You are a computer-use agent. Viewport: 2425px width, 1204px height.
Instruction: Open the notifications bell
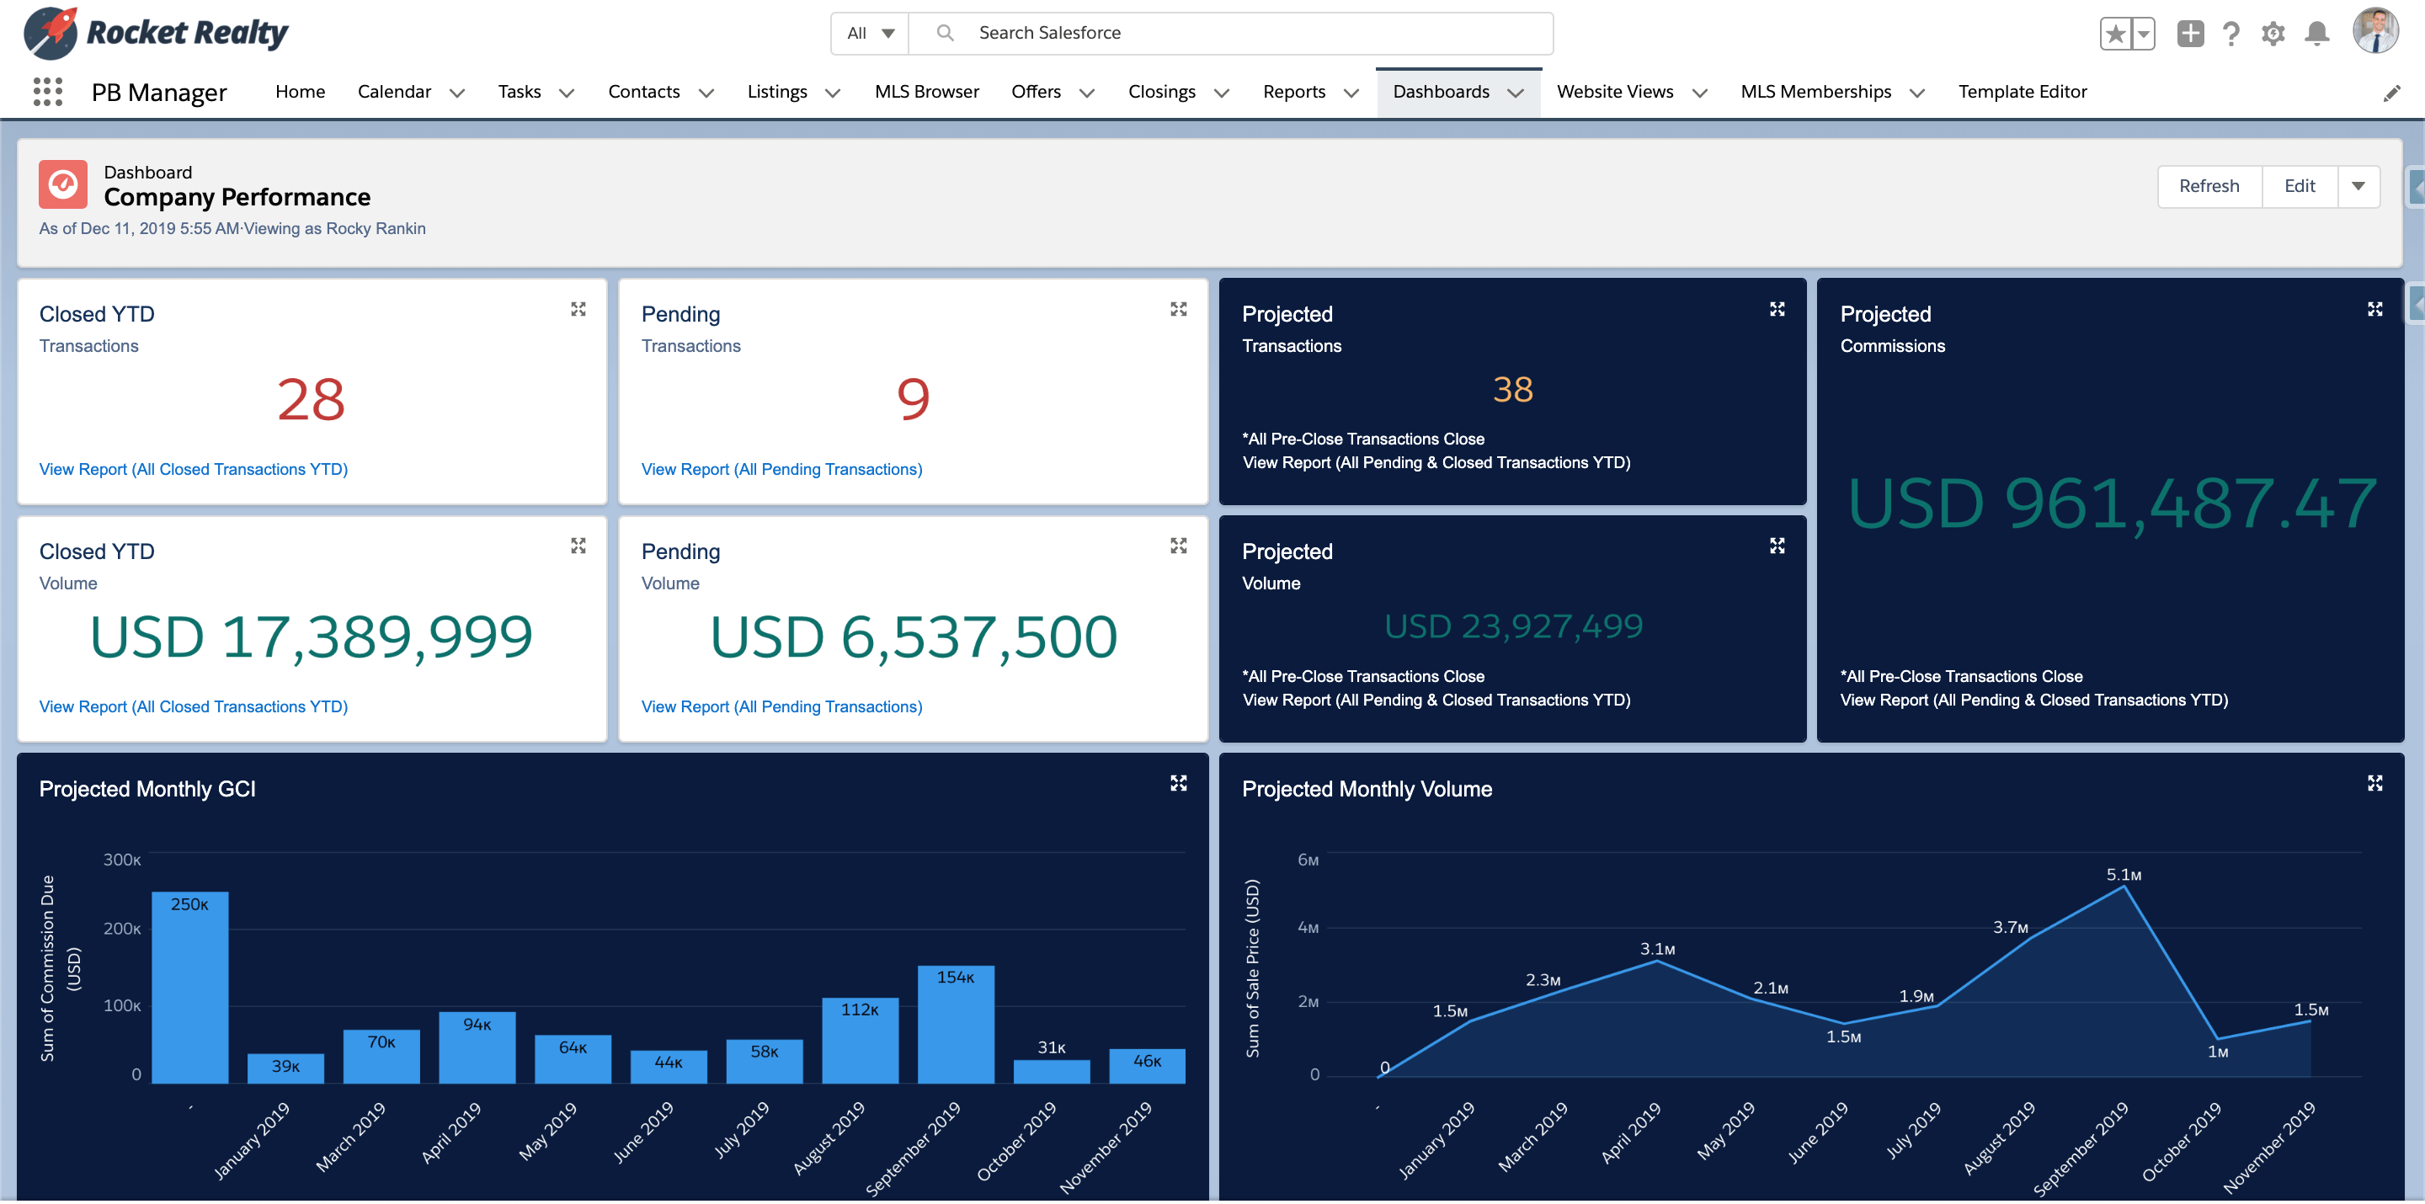[x=2316, y=33]
